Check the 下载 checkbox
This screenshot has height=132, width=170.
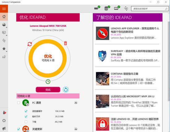tap(26, 122)
